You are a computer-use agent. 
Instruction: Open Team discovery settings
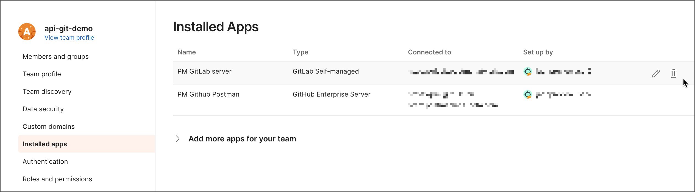pyautogui.click(x=47, y=92)
